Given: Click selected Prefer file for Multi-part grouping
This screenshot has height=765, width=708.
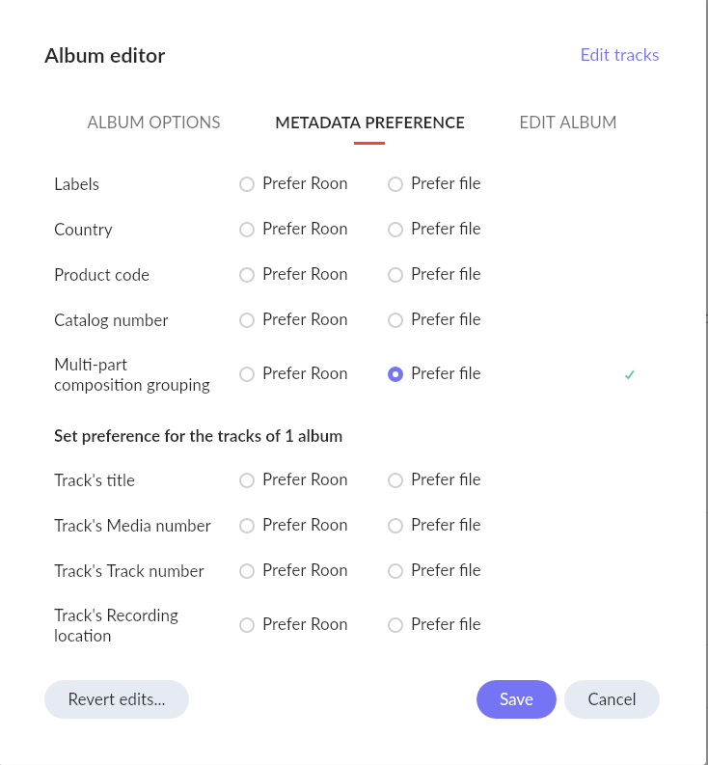Looking at the screenshot, I should coord(395,374).
